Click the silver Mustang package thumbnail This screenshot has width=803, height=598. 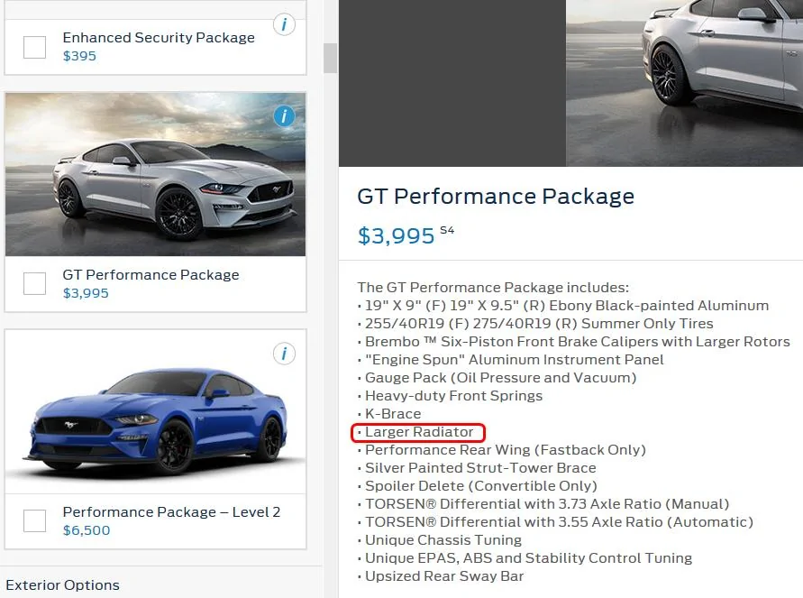(x=156, y=174)
